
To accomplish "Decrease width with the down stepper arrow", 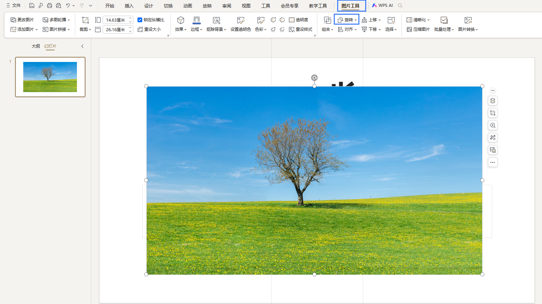I will tap(131, 31).
